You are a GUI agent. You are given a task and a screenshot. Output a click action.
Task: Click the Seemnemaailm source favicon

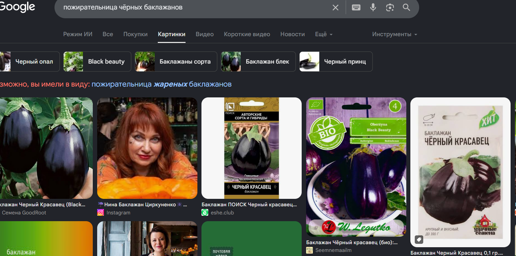click(309, 250)
